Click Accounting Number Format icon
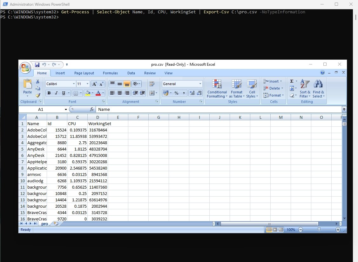358x262 pixels. (166, 93)
